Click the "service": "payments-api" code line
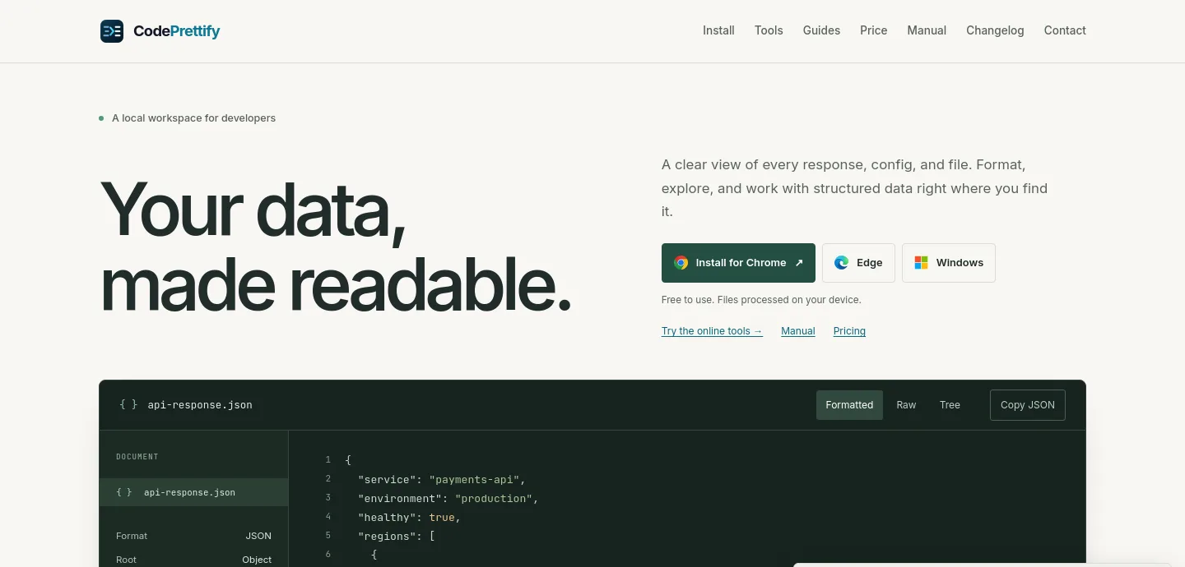1185x567 pixels. click(441, 479)
